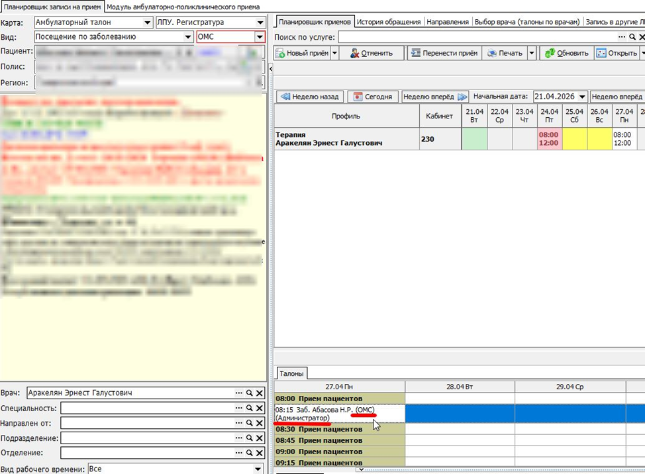
Task: Click the Отменить appointment button
Action: (372, 53)
